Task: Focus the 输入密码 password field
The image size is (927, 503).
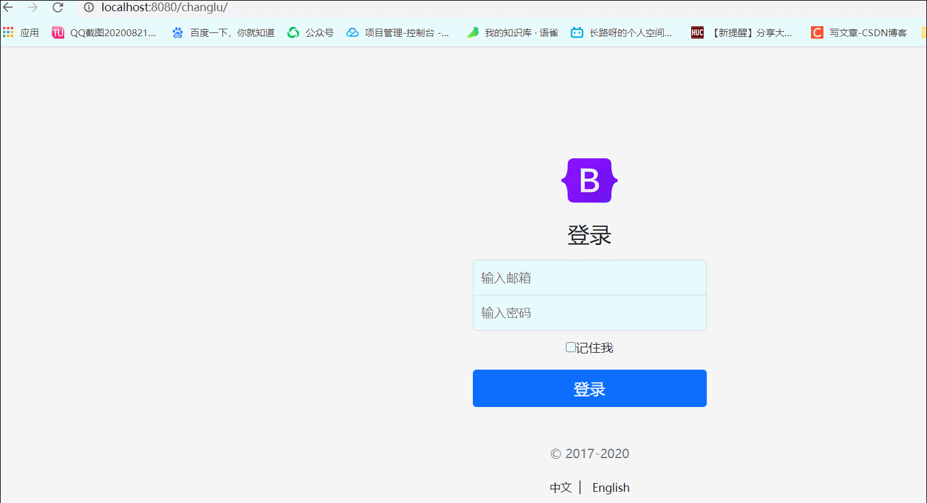Action: click(x=590, y=313)
